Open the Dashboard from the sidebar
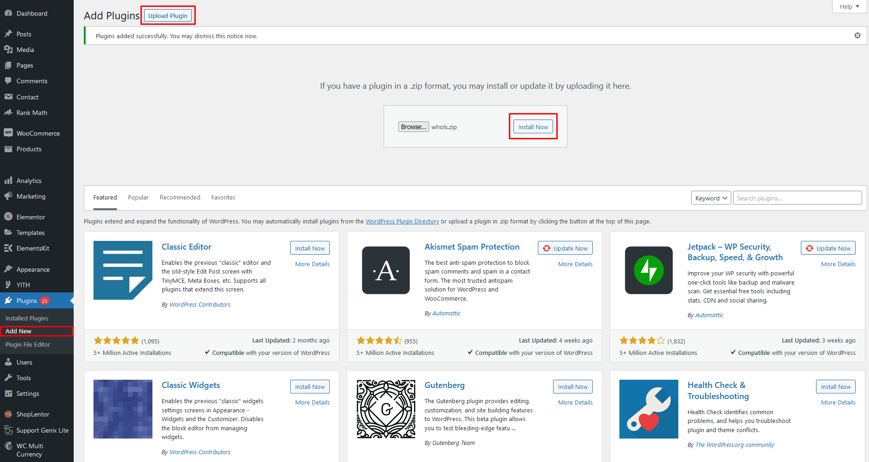Screen dimensions: 869x462 point(9,13)
